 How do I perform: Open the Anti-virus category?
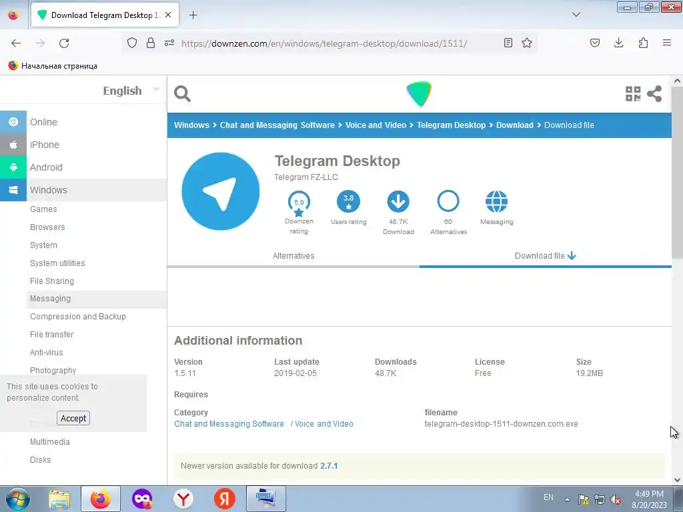pos(47,352)
